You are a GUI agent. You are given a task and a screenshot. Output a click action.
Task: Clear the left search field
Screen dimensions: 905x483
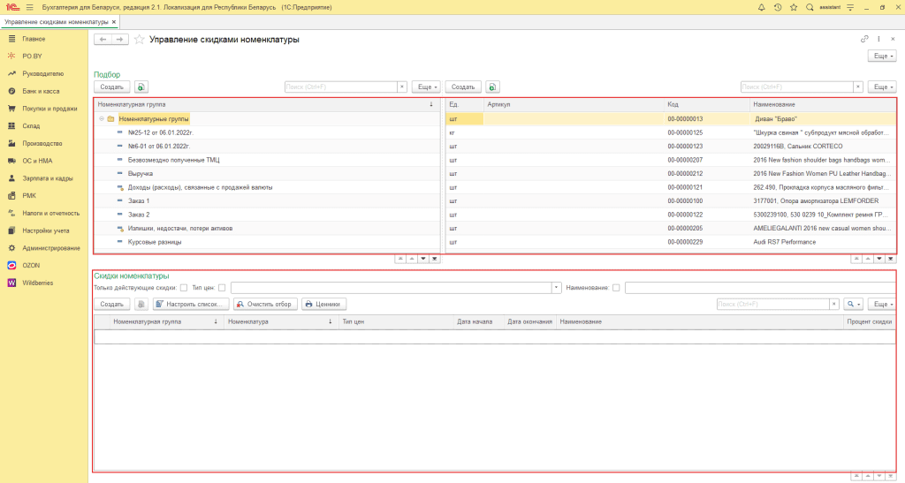tap(402, 87)
